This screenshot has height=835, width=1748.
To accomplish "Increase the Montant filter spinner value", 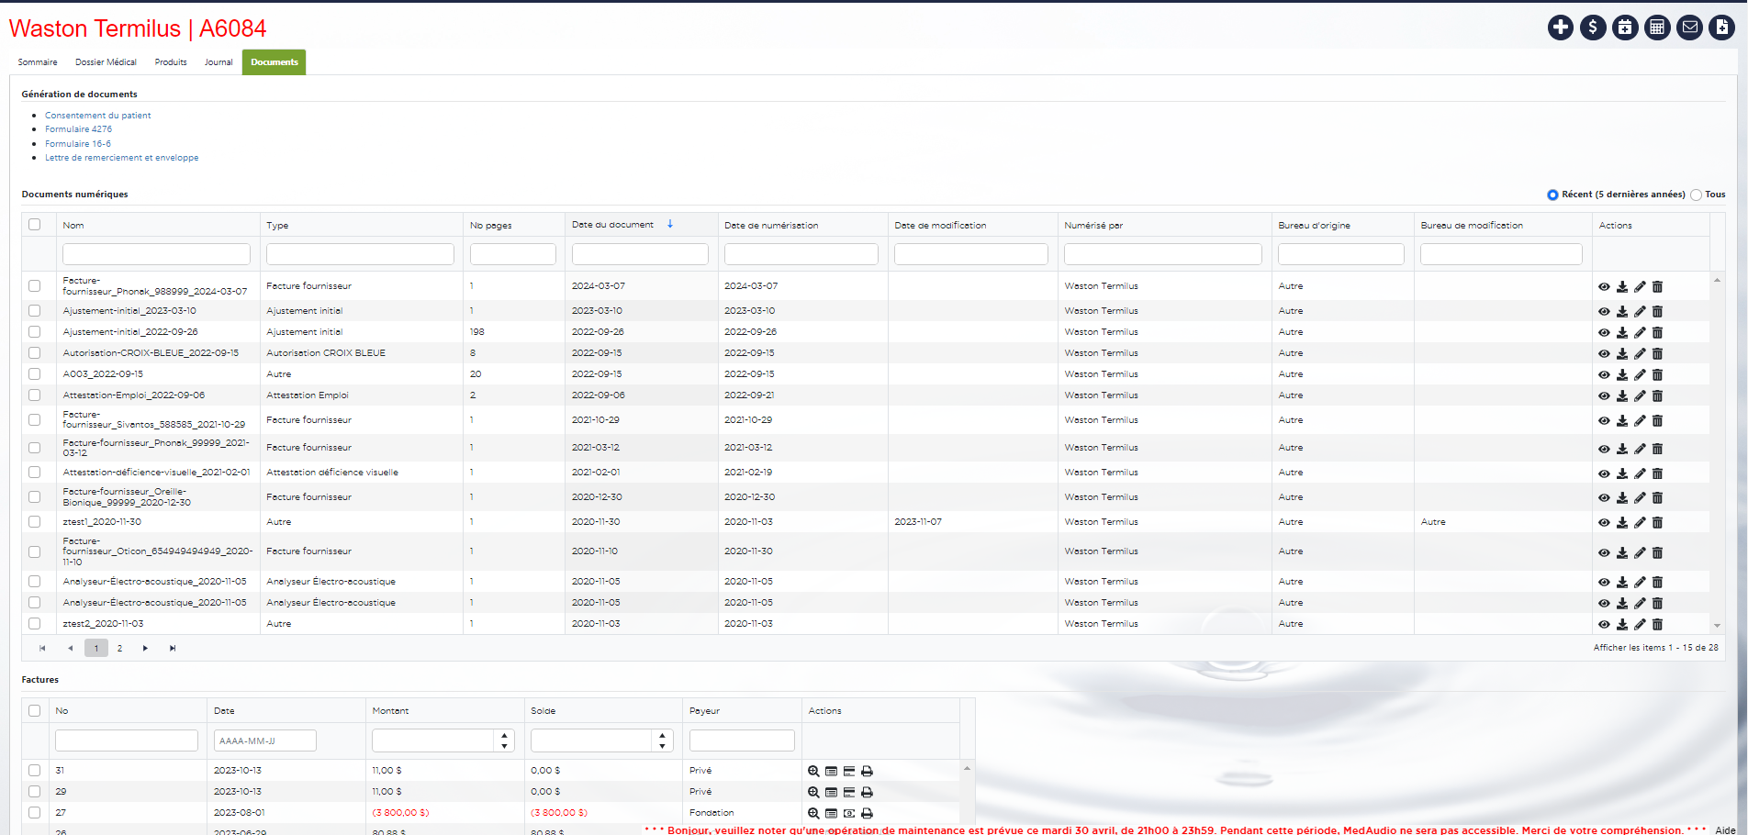I will (x=504, y=736).
